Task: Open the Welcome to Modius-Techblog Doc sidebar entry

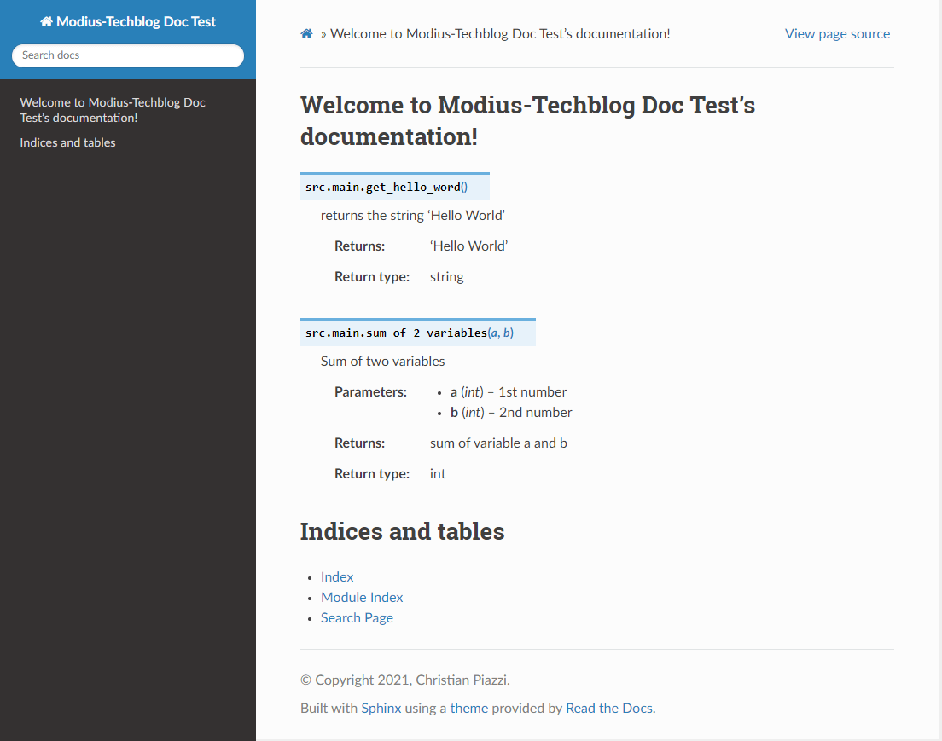Action: click(113, 110)
